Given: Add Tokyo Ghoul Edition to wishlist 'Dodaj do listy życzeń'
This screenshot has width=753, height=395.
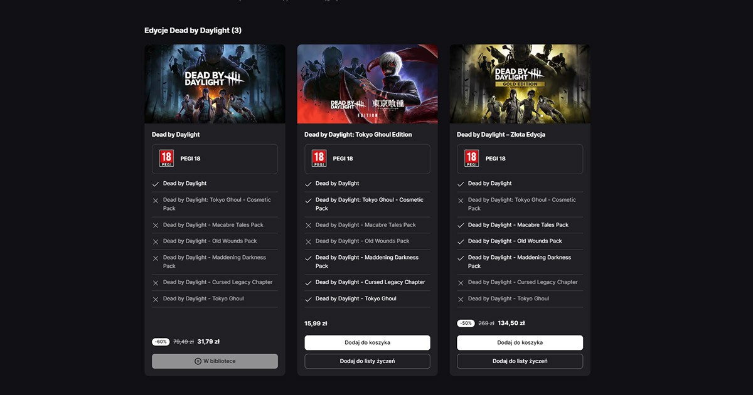Looking at the screenshot, I should tap(368, 361).
